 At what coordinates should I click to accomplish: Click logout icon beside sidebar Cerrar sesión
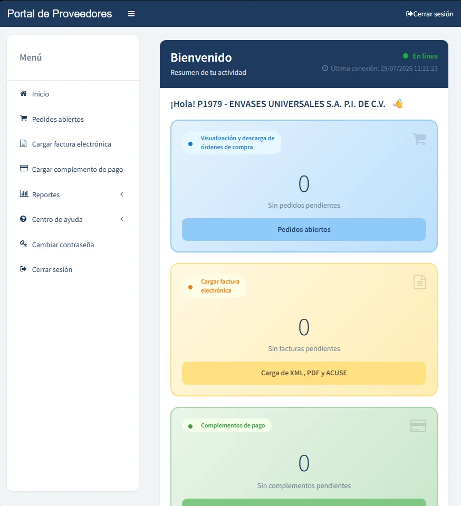pyautogui.click(x=23, y=269)
